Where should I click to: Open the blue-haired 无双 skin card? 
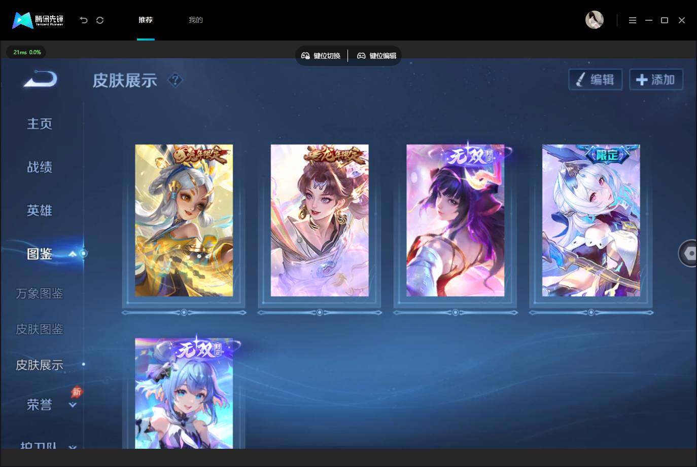(x=184, y=393)
